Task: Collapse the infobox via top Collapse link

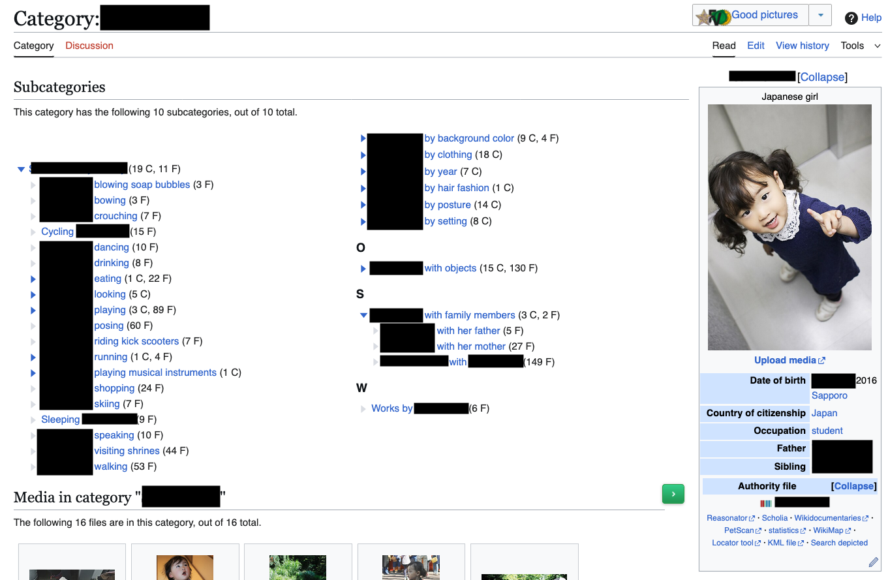Action: point(822,77)
